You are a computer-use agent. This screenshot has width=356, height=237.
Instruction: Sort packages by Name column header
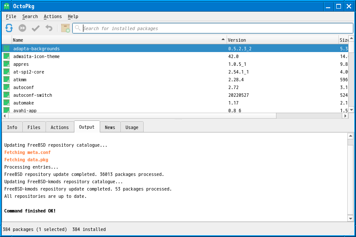[119, 40]
